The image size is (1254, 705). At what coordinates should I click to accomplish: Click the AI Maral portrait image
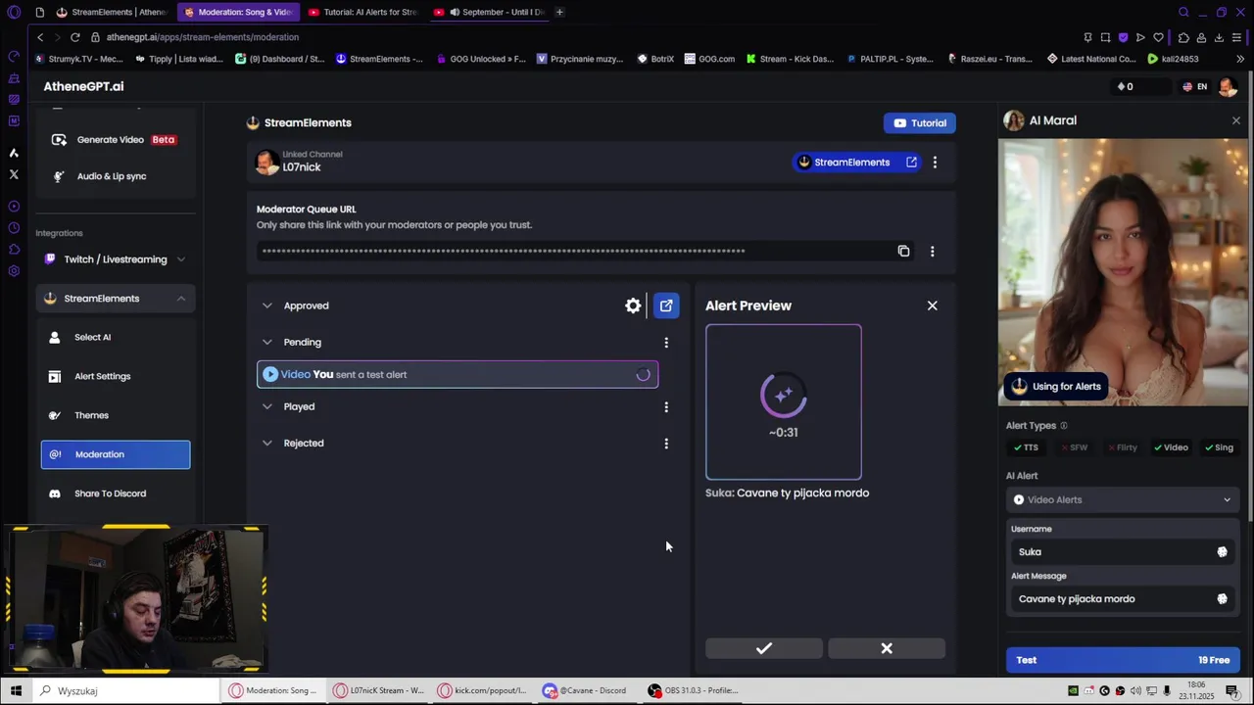tap(1124, 271)
